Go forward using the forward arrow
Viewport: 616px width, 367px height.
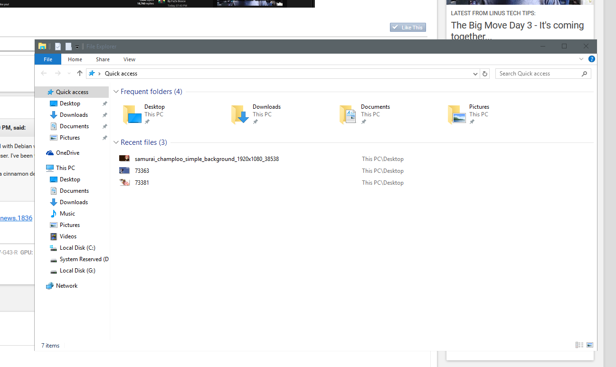58,73
